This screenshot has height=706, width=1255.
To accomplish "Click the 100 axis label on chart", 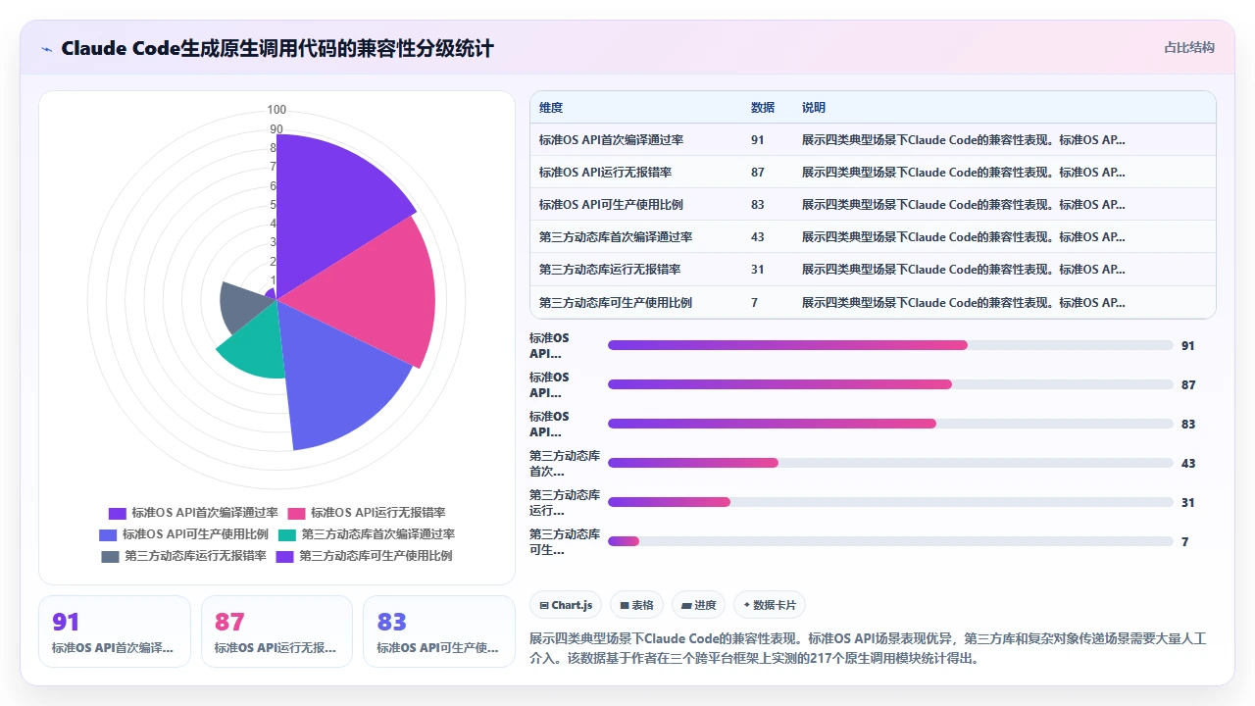I will pyautogui.click(x=276, y=110).
